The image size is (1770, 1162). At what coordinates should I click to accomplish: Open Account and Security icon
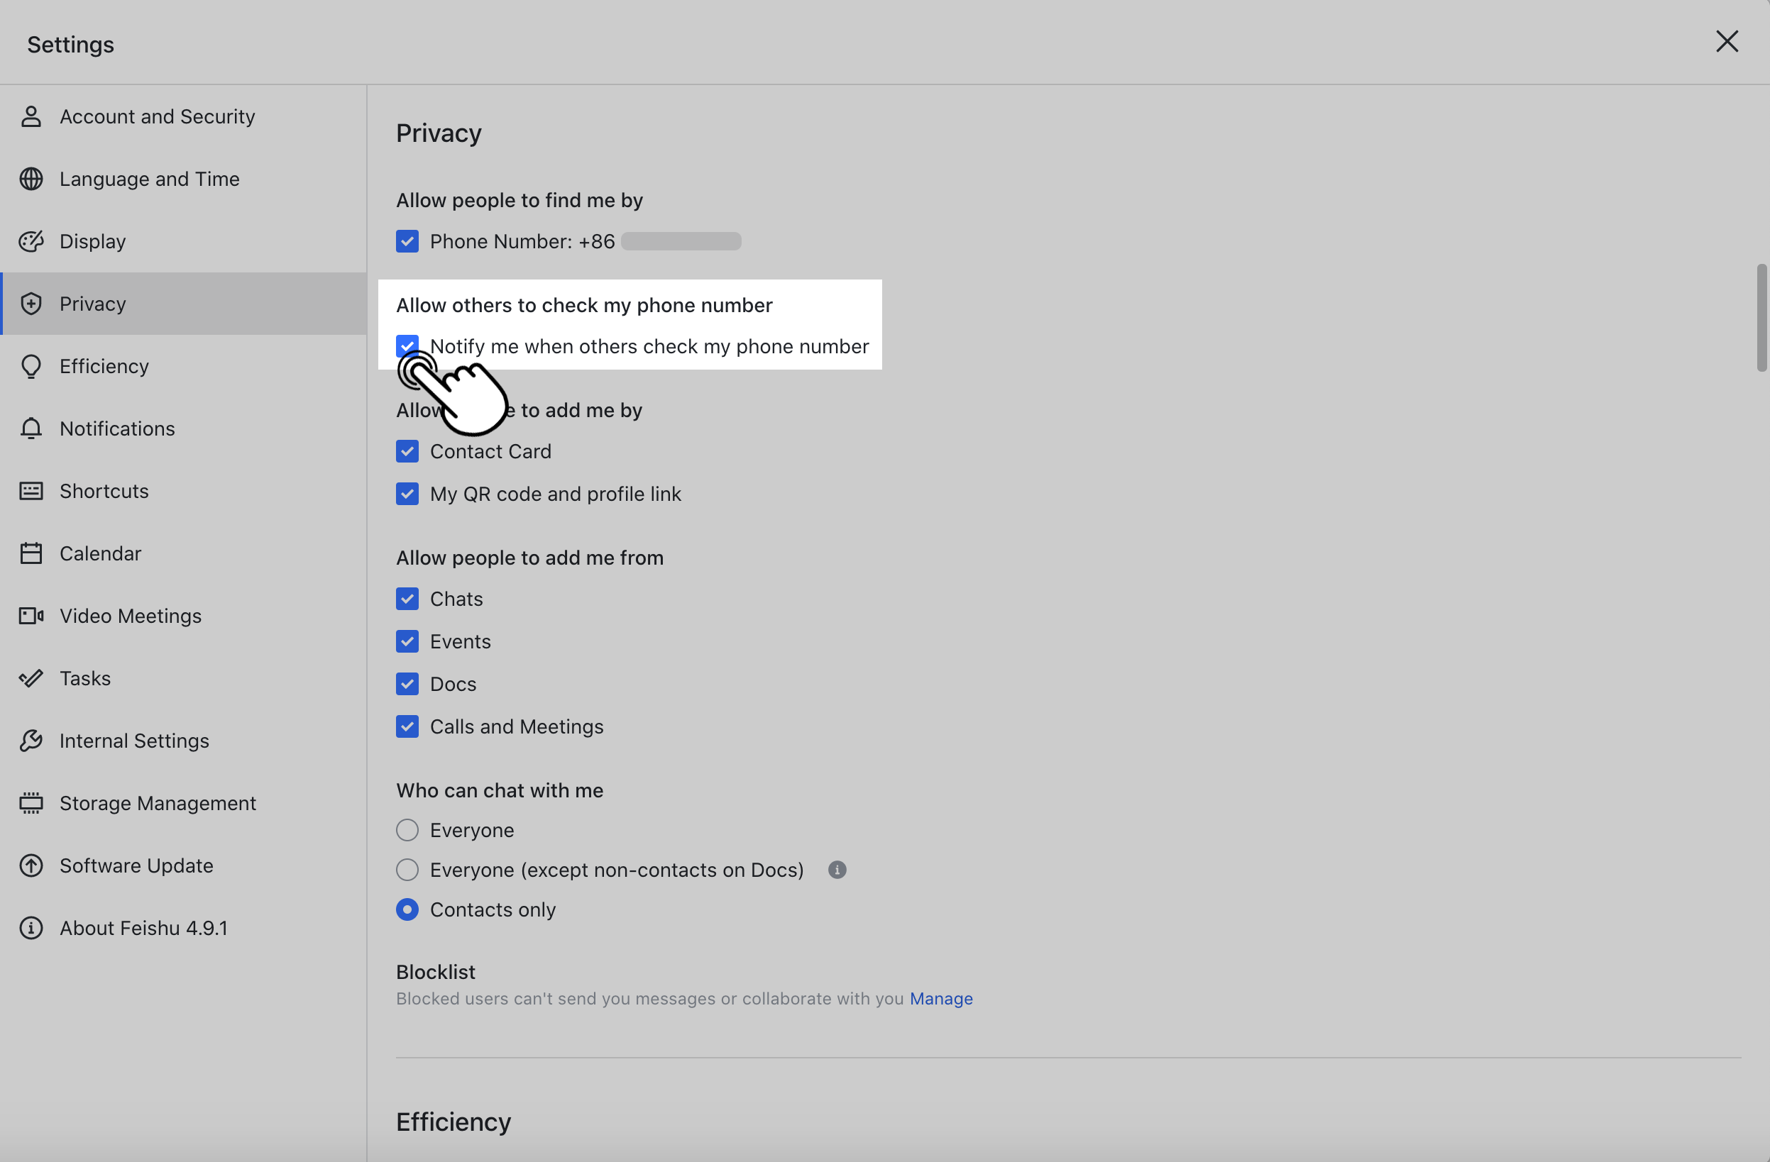tap(30, 116)
